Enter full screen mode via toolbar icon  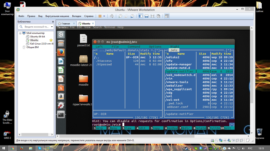(153, 16)
